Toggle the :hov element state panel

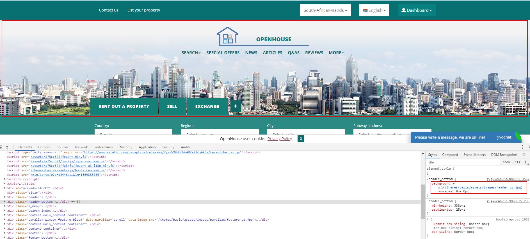506,162
